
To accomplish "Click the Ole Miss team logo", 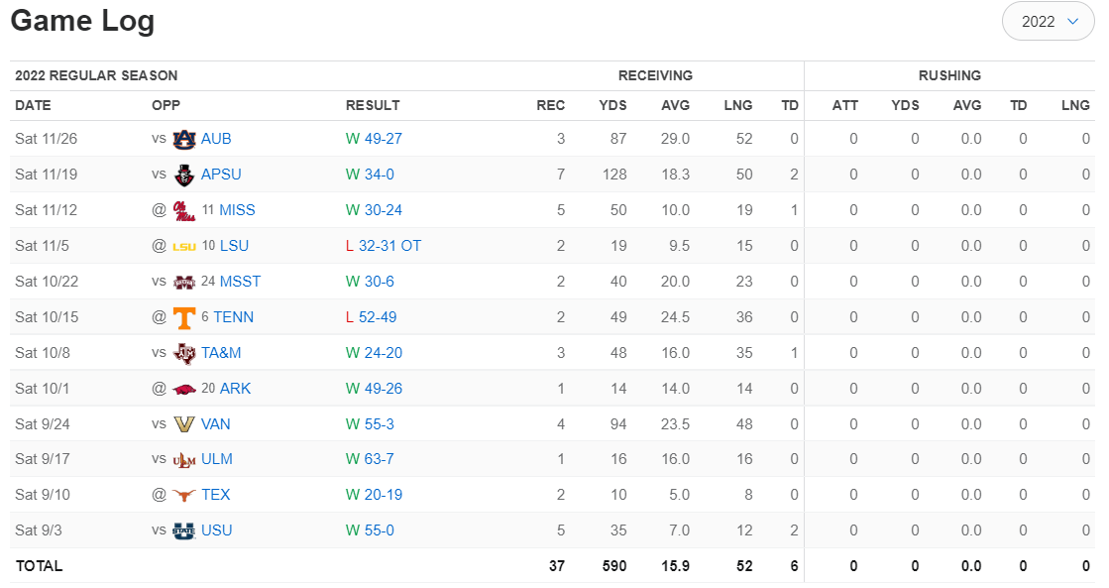I will 184,210.
